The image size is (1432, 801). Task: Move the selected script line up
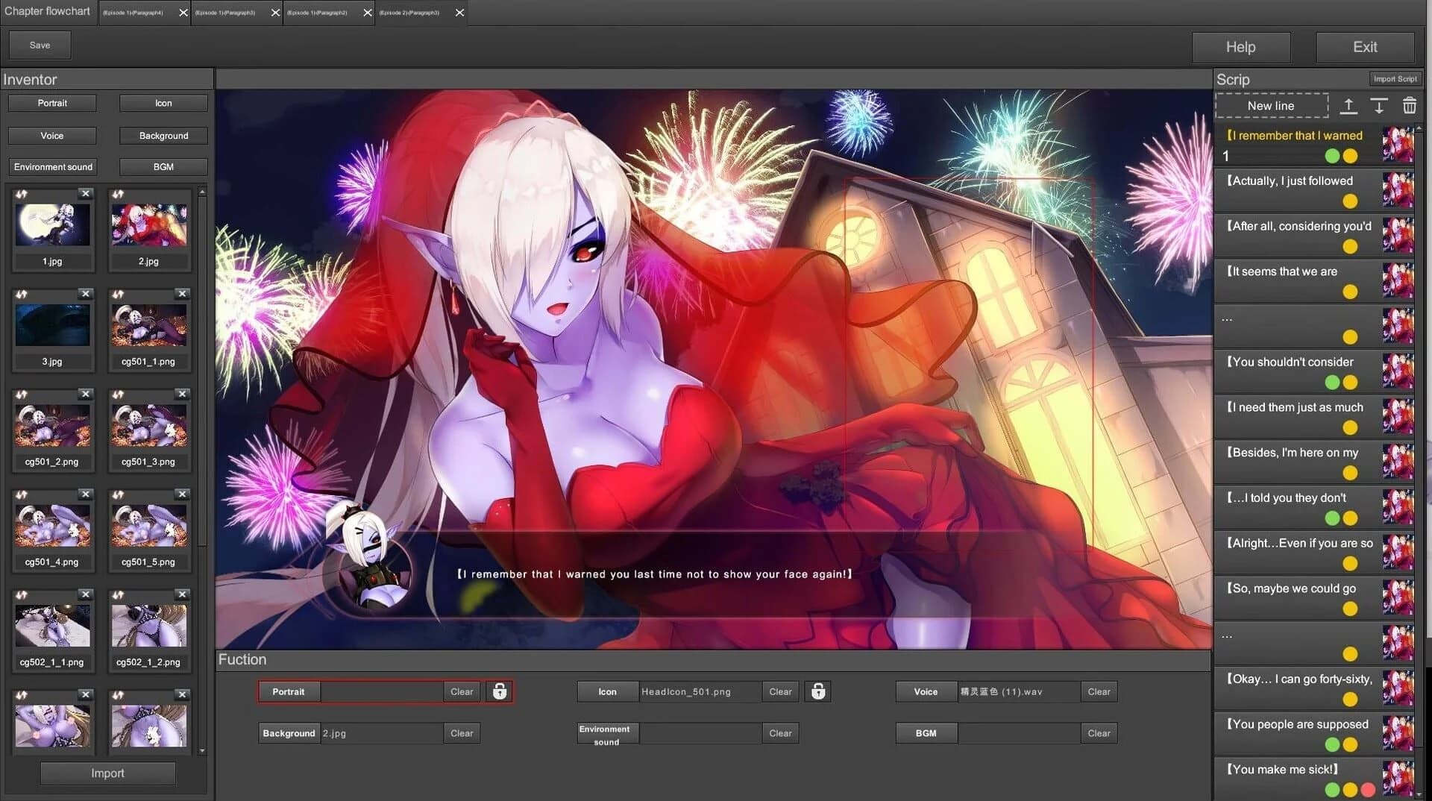tap(1348, 106)
